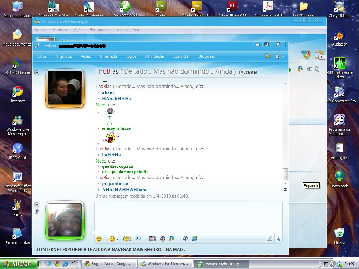The height and width of the screenshot is (269, 359).
Task: Click my own display picture
Action: click(65, 220)
